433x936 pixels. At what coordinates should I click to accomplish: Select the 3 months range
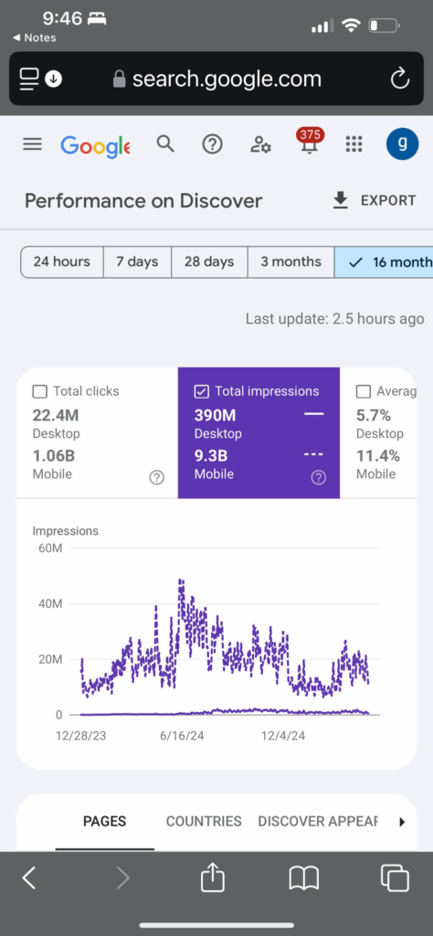pos(291,262)
